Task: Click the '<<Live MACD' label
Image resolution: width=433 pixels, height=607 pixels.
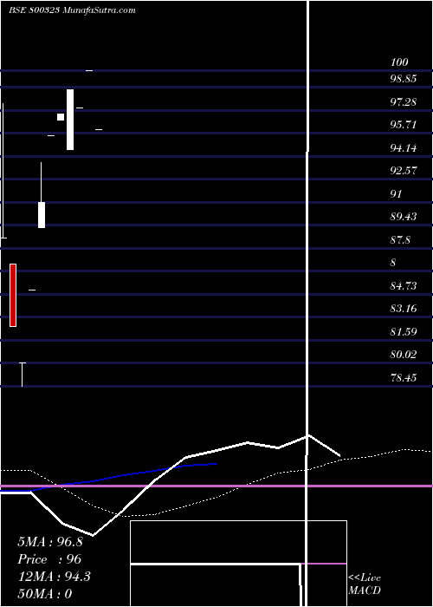Action: pos(365,584)
